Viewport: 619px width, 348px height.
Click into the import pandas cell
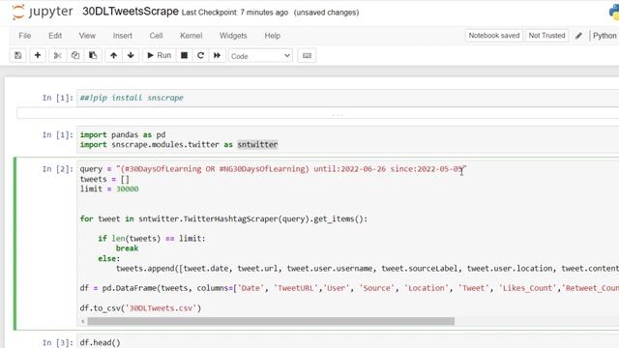coord(347,139)
